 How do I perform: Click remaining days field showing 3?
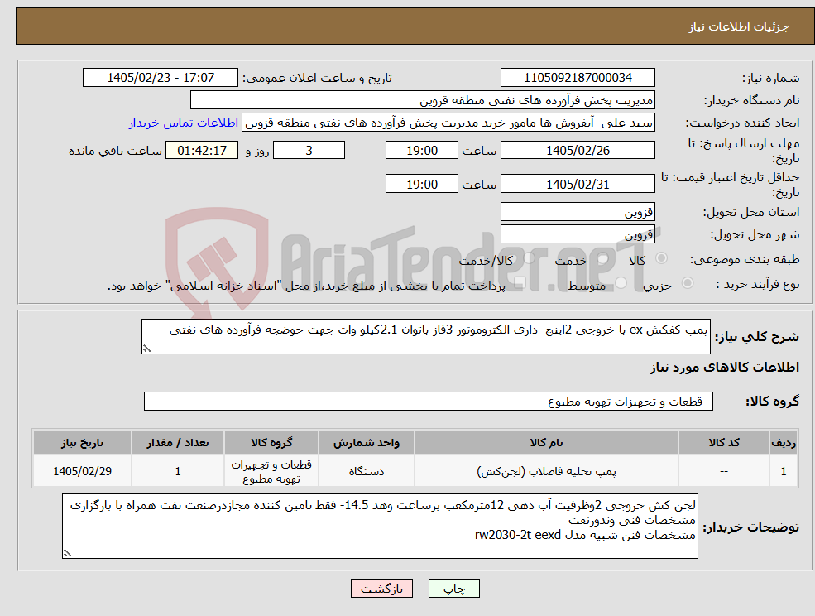point(309,151)
